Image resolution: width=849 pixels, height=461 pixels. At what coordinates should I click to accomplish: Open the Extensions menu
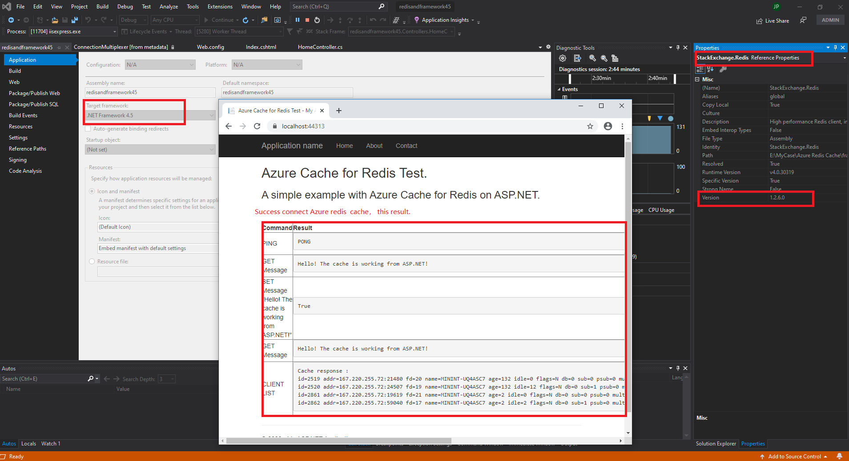(220, 7)
